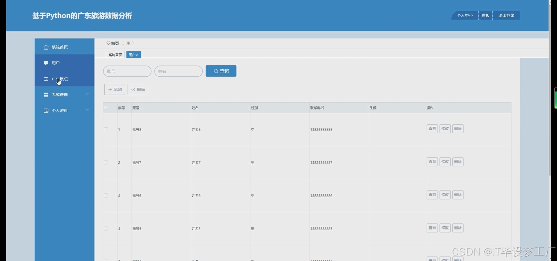Viewport: 557px width, 261px height.
Task: Click the 添加 button
Action: 115,89
